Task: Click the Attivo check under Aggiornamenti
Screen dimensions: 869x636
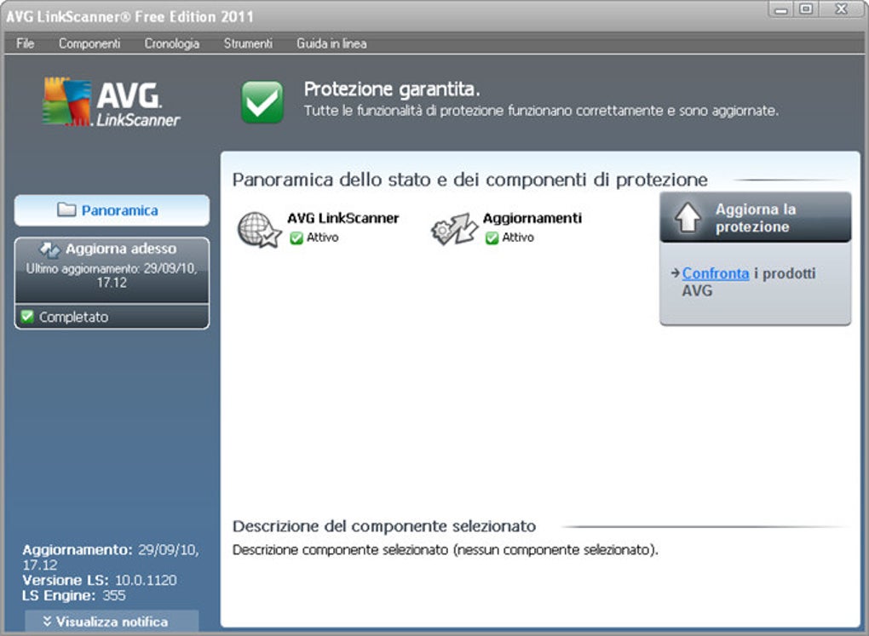Action: [492, 238]
